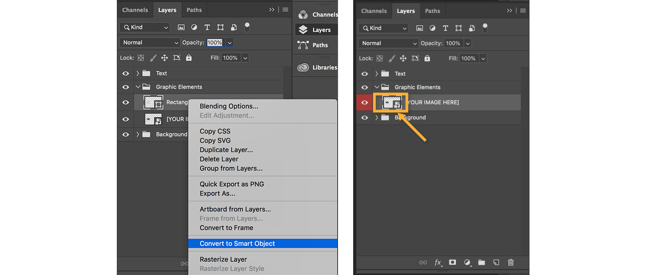The image size is (649, 275).
Task: Add a layer mask using the bottom icon
Action: pyautogui.click(x=453, y=263)
